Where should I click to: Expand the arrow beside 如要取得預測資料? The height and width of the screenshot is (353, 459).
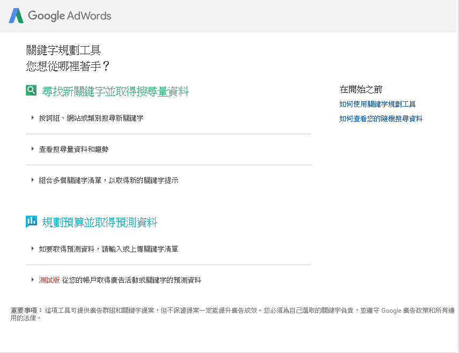coord(32,248)
